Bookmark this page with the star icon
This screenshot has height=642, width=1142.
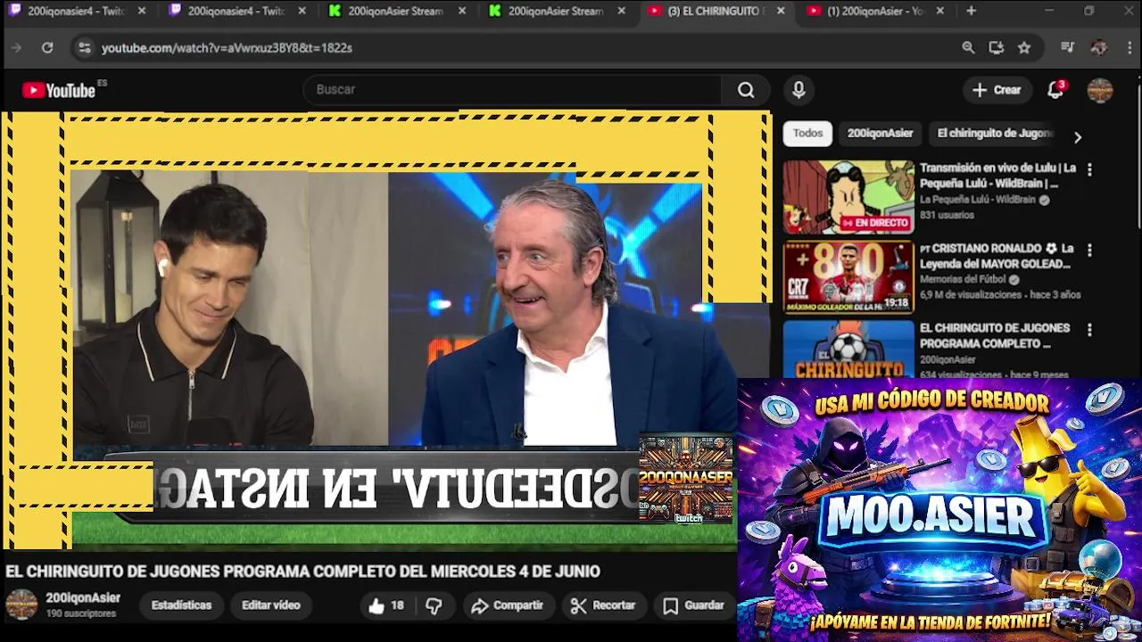point(1024,48)
